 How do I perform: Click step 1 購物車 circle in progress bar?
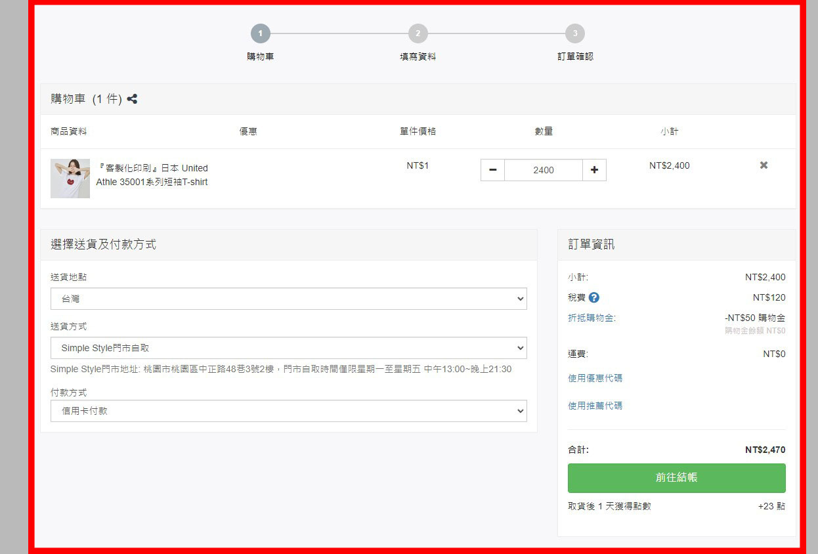[260, 33]
